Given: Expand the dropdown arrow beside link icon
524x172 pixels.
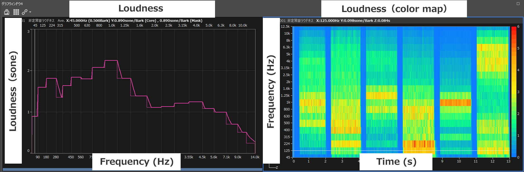Looking at the screenshot, I should point(30,12).
